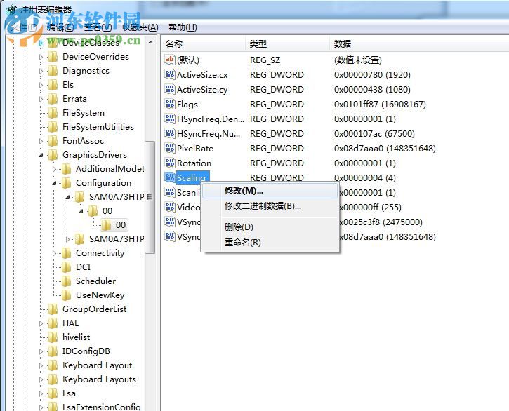Select the Rotation value name

(x=194, y=163)
